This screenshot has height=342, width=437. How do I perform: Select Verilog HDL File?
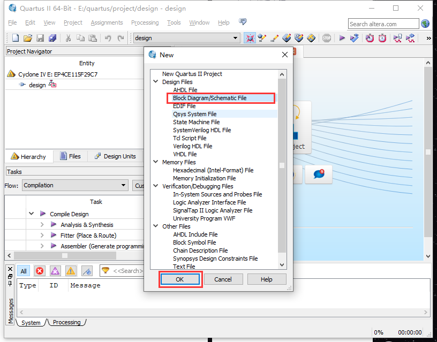[193, 146]
